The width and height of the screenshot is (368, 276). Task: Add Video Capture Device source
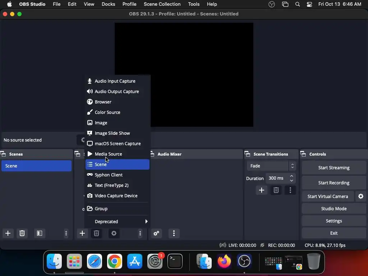(x=118, y=196)
